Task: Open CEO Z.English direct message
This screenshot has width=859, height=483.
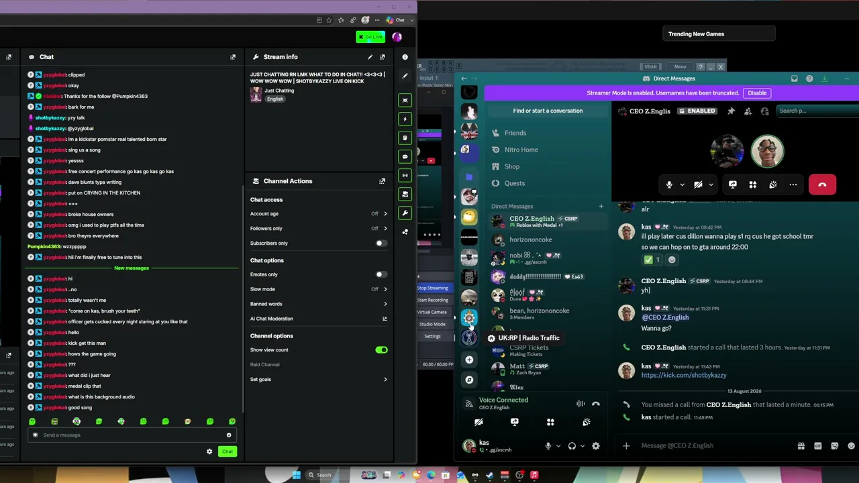Action: click(x=548, y=221)
